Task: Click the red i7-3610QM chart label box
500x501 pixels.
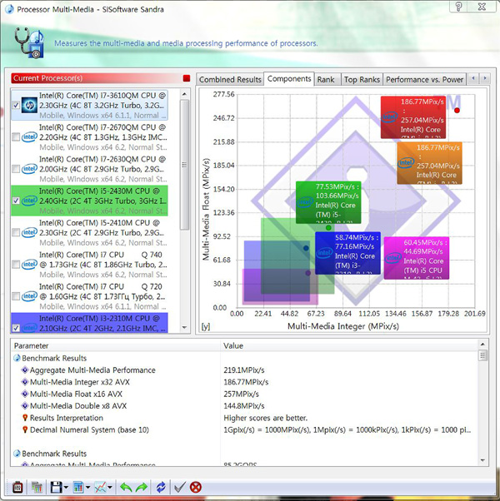Action: 413,117
